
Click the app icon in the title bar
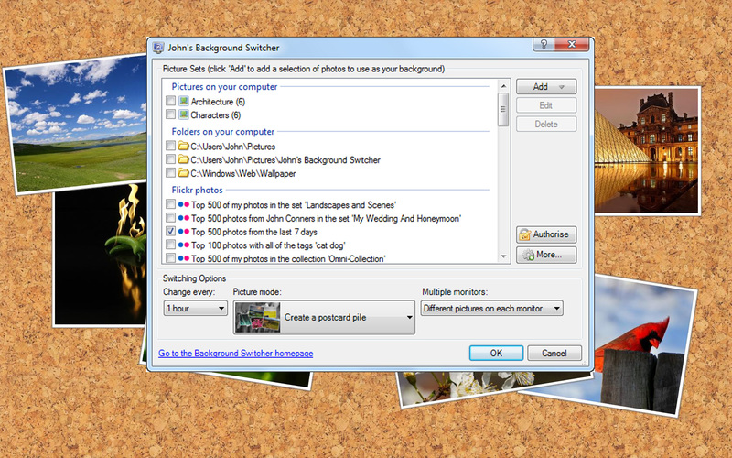[158, 48]
